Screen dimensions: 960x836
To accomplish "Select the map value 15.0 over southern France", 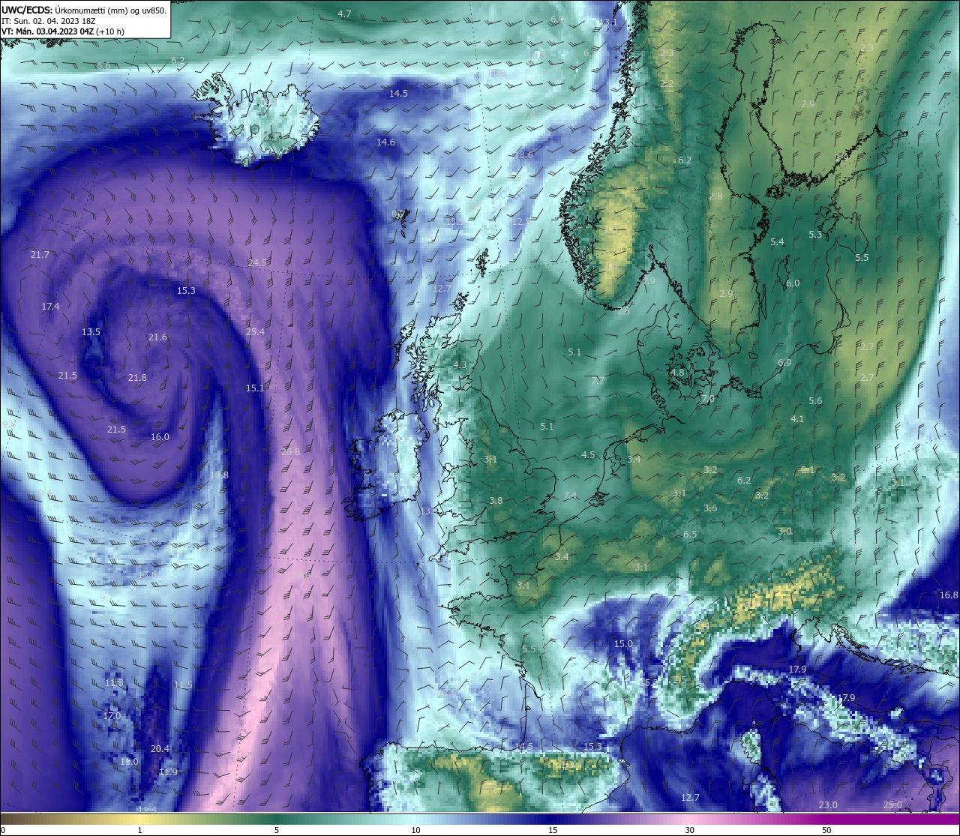I will (x=623, y=644).
